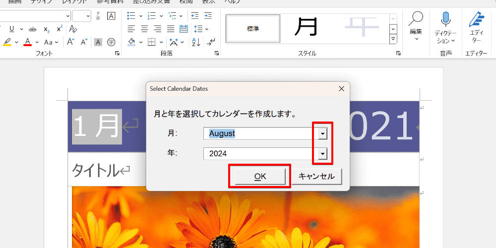Click the flower photo in the calendar
The width and height of the screenshot is (496, 248).
tap(246, 217)
